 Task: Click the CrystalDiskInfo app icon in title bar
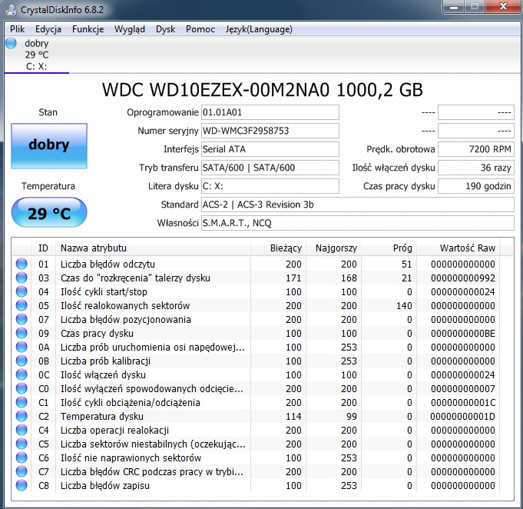[11, 10]
